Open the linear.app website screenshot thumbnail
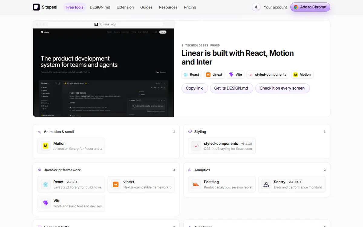The image size is (363, 227). click(103, 73)
